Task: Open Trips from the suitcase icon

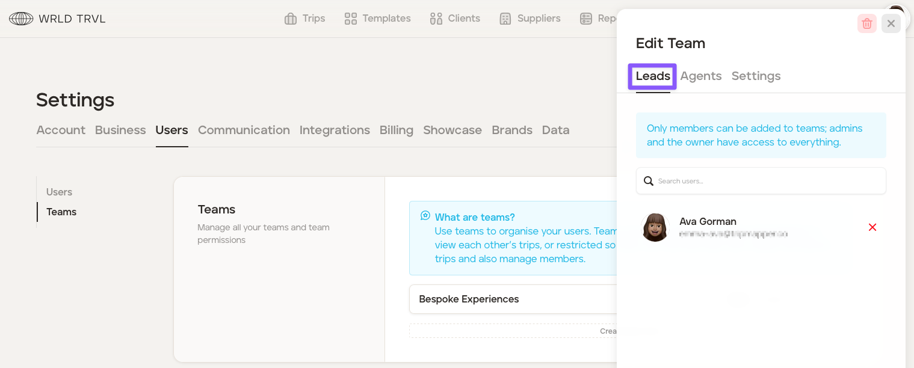Action: 291,19
